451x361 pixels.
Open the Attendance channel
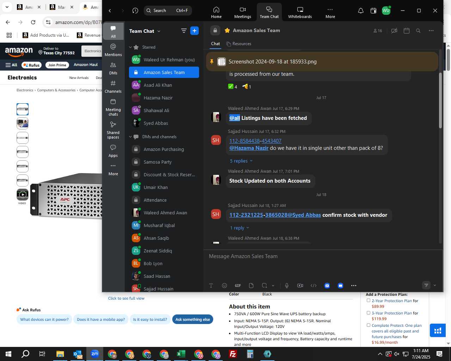(164, 200)
